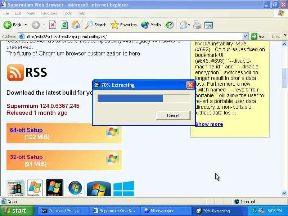Click the Start button

point(17,211)
